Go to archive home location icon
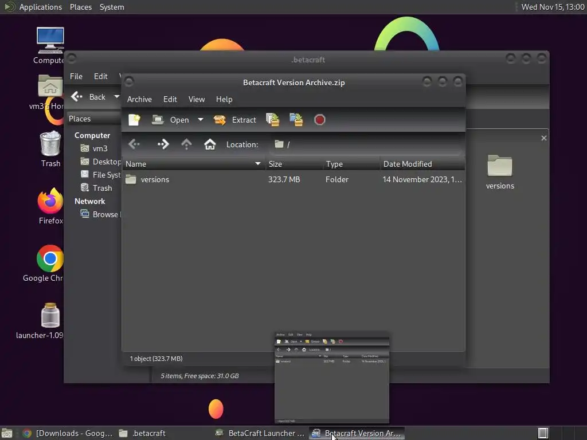 (210, 144)
